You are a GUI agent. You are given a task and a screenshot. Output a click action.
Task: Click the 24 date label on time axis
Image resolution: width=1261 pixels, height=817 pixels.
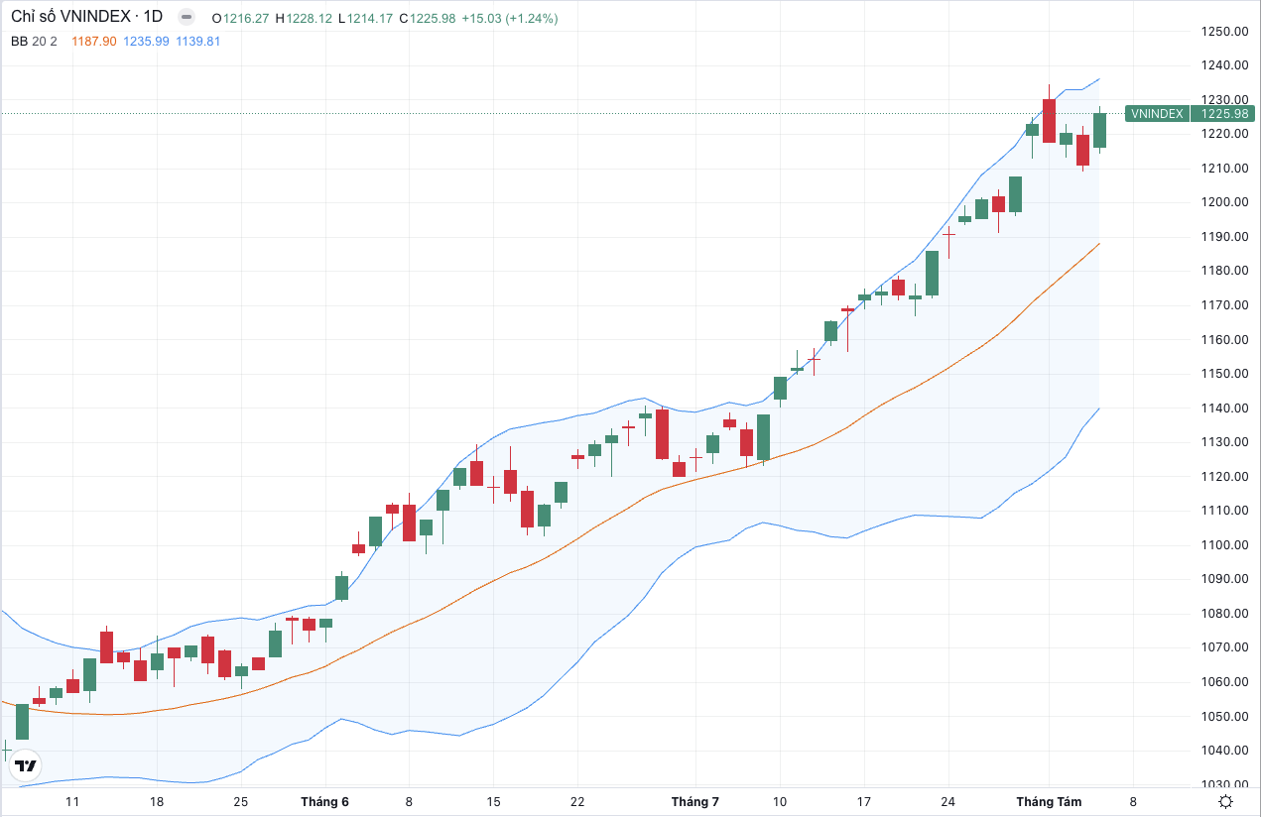pos(948,802)
